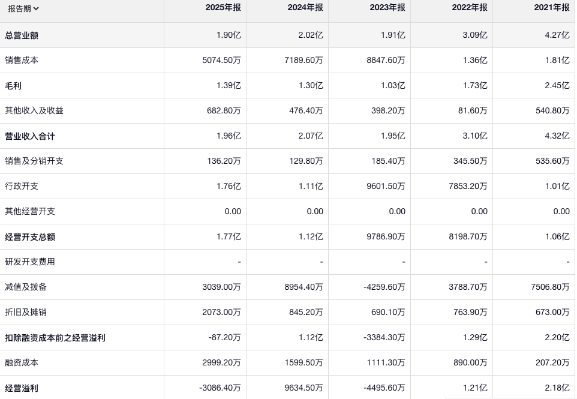
Task: Click the 研发开支费用 row label
Action: (30, 262)
